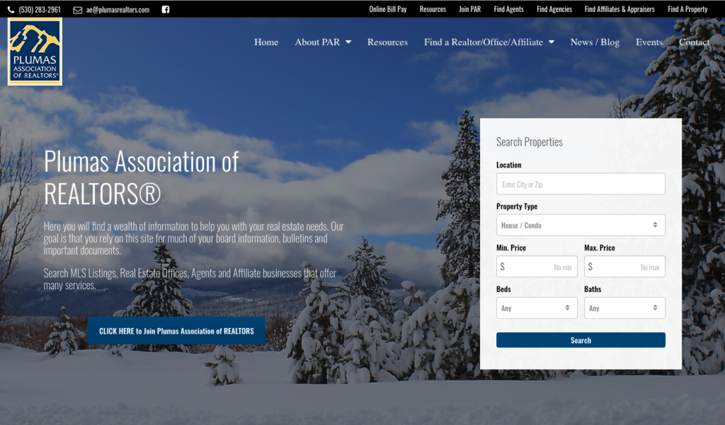Viewport: 725px width, 425px height.
Task: Expand the About PAR menu caret
Action: click(x=348, y=42)
